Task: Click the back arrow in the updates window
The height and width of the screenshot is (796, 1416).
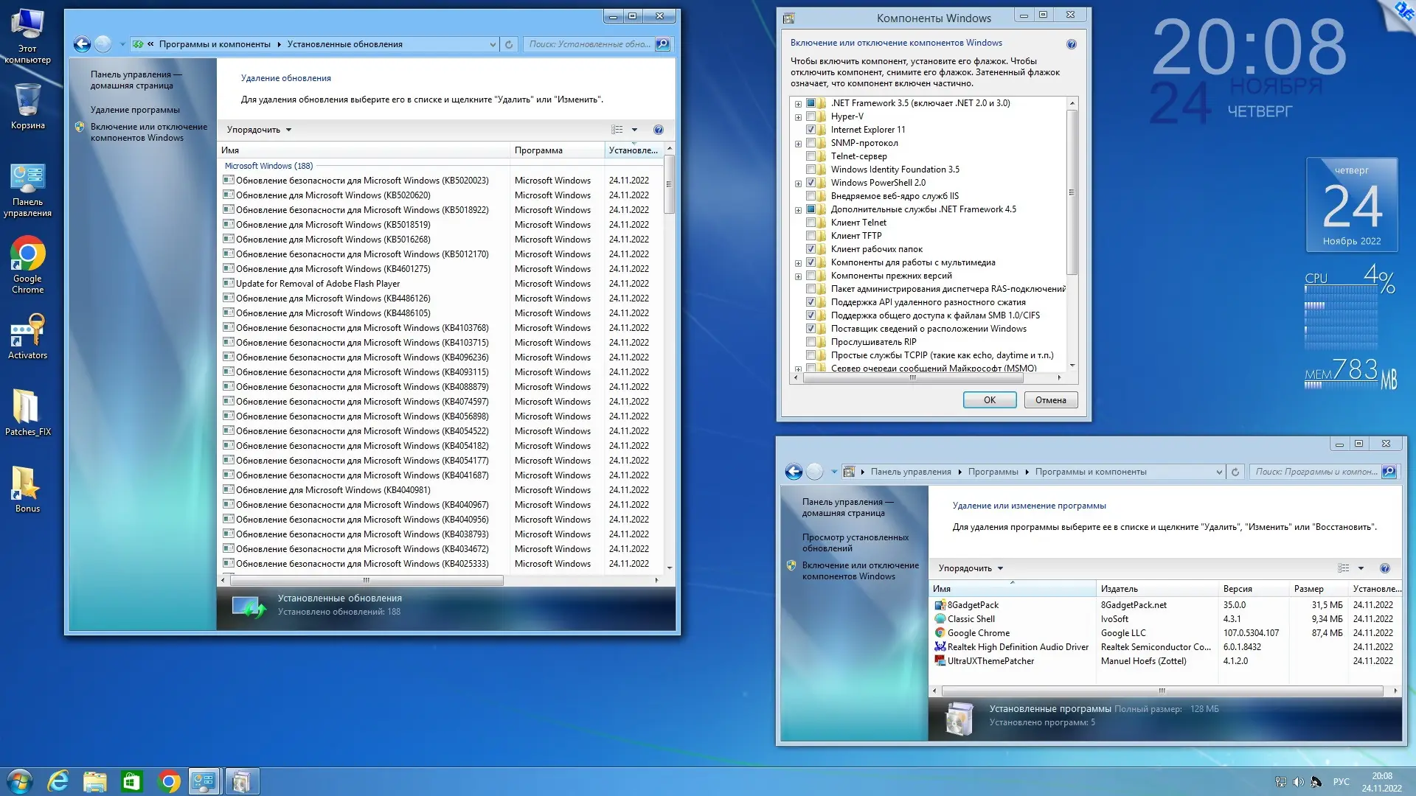Action: coord(82,44)
